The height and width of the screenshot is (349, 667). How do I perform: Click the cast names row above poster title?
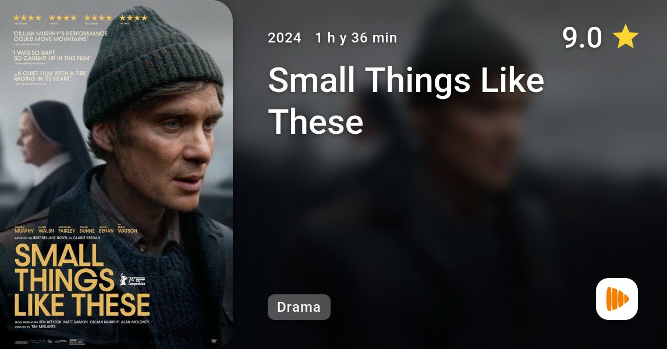pyautogui.click(x=76, y=230)
